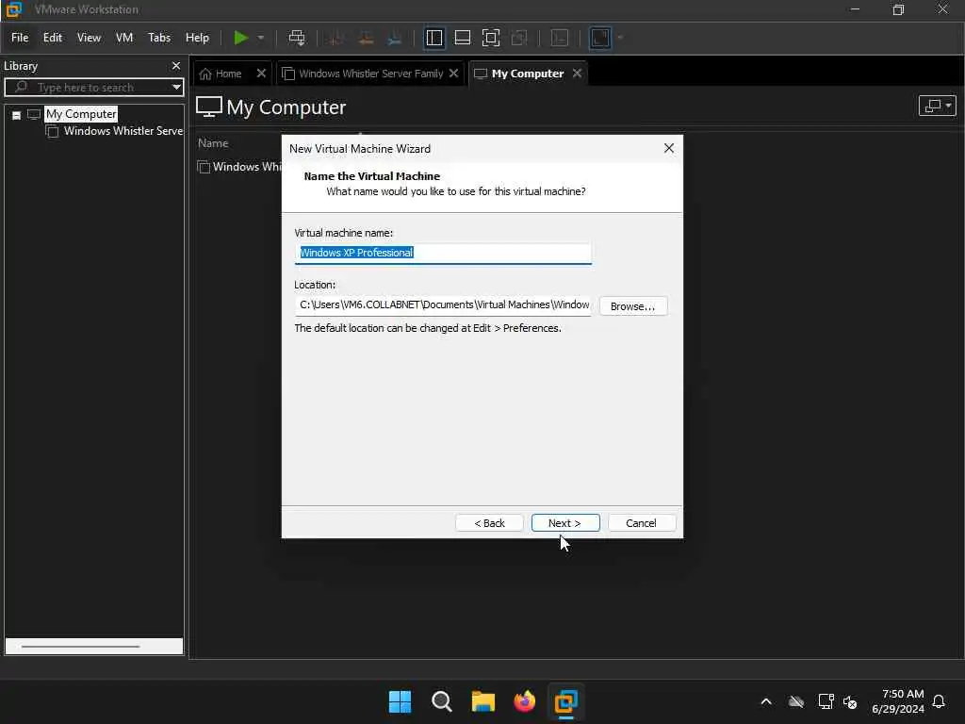Open Firefox from the taskbar
Image resolution: width=965 pixels, height=724 pixels.
(x=524, y=701)
